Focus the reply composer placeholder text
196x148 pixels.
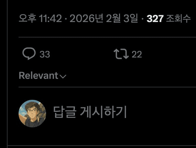[x=90, y=112]
